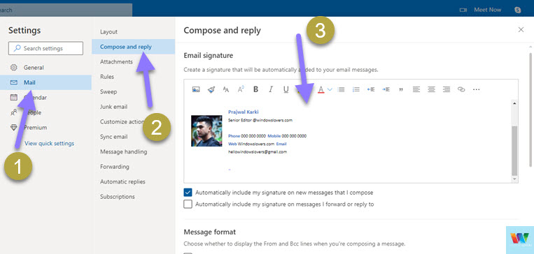Open Skype from the header
Screen dimensions: 534x254
518,10
